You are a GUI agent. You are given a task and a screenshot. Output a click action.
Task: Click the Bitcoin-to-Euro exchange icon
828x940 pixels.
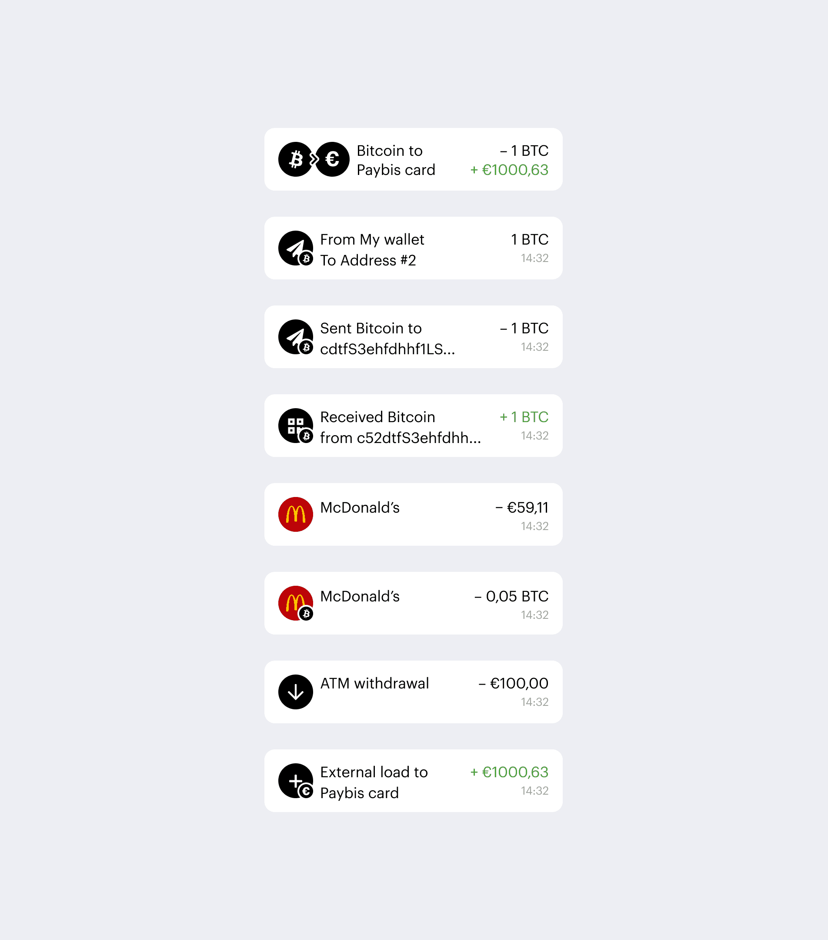(314, 159)
